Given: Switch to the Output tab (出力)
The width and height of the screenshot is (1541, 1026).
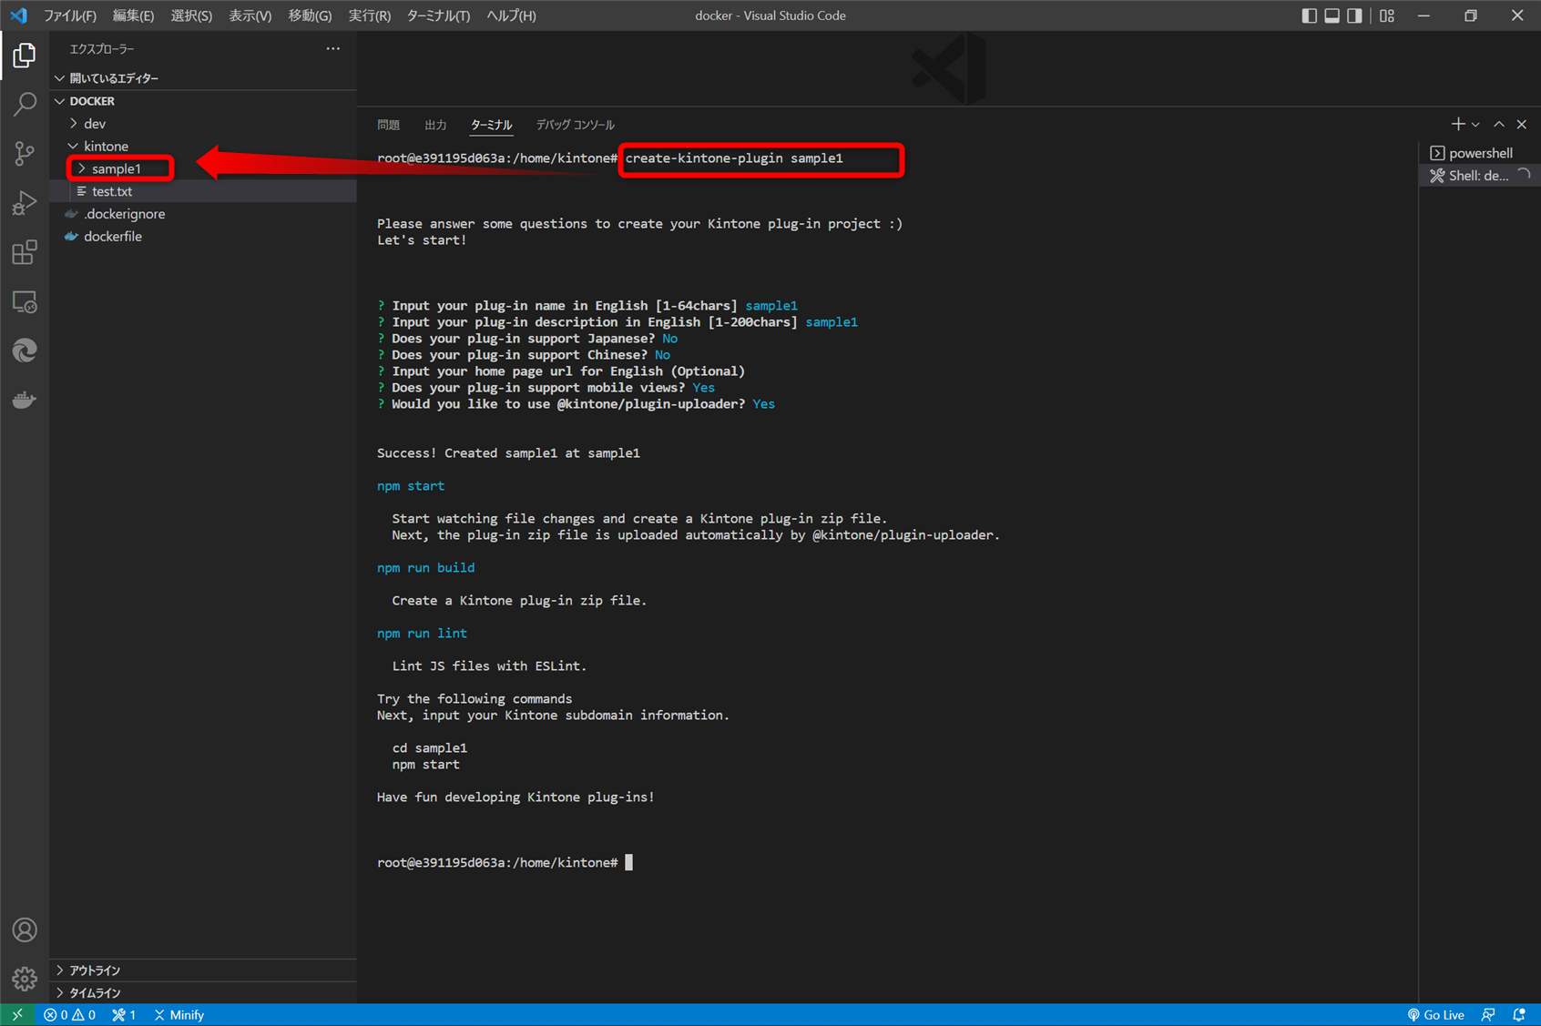Looking at the screenshot, I should pyautogui.click(x=435, y=125).
